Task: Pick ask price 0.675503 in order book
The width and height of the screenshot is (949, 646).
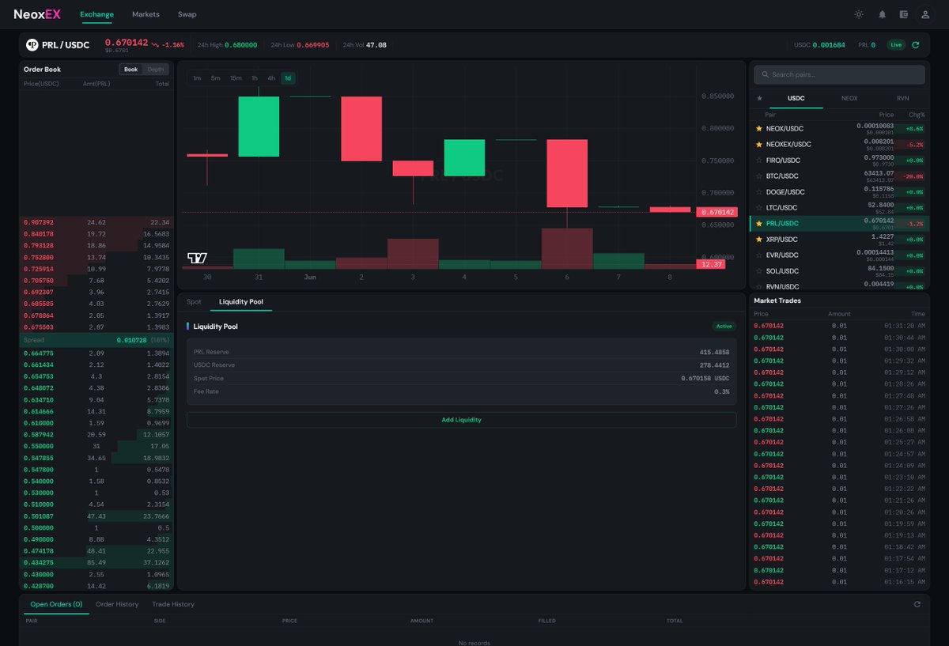Action: (x=39, y=327)
